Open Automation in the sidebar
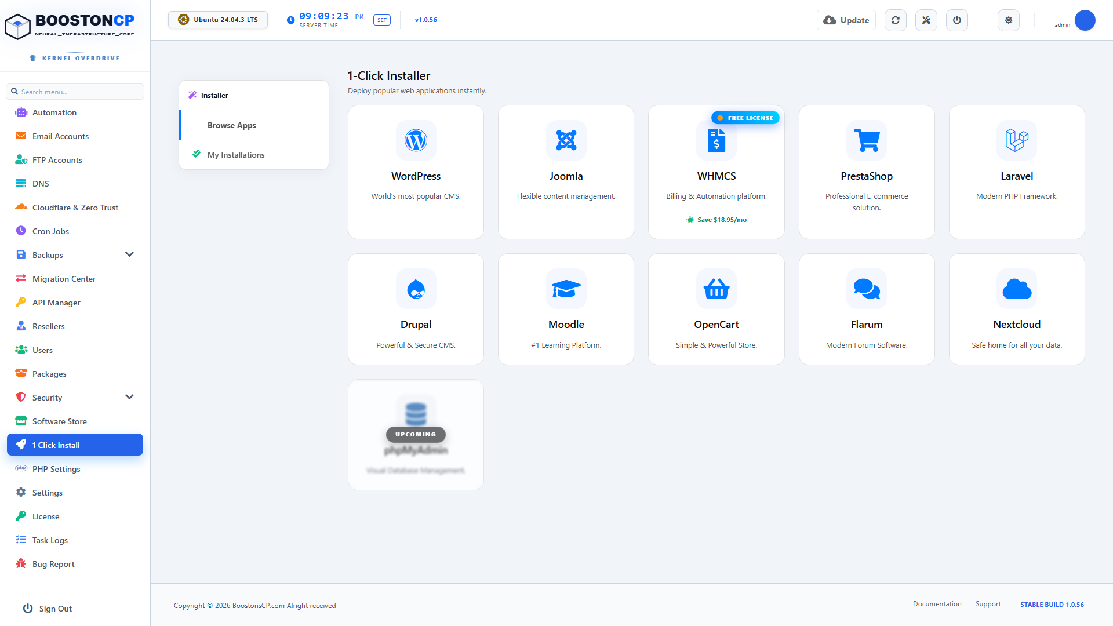 pos(75,112)
